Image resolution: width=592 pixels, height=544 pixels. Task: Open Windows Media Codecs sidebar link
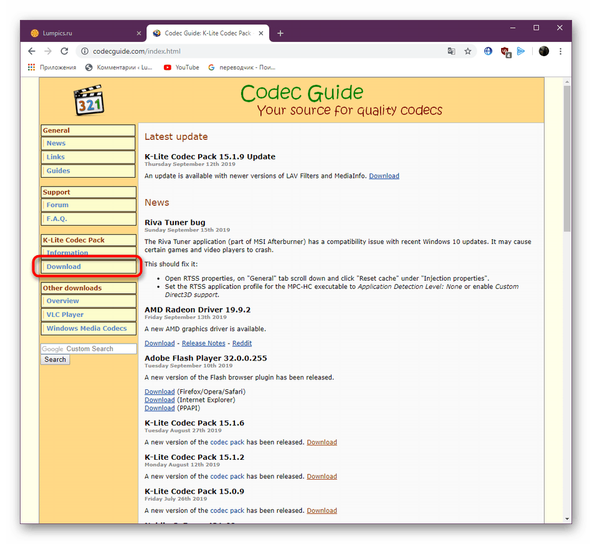[88, 329]
